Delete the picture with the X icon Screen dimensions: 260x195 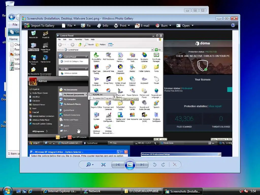[175, 165]
